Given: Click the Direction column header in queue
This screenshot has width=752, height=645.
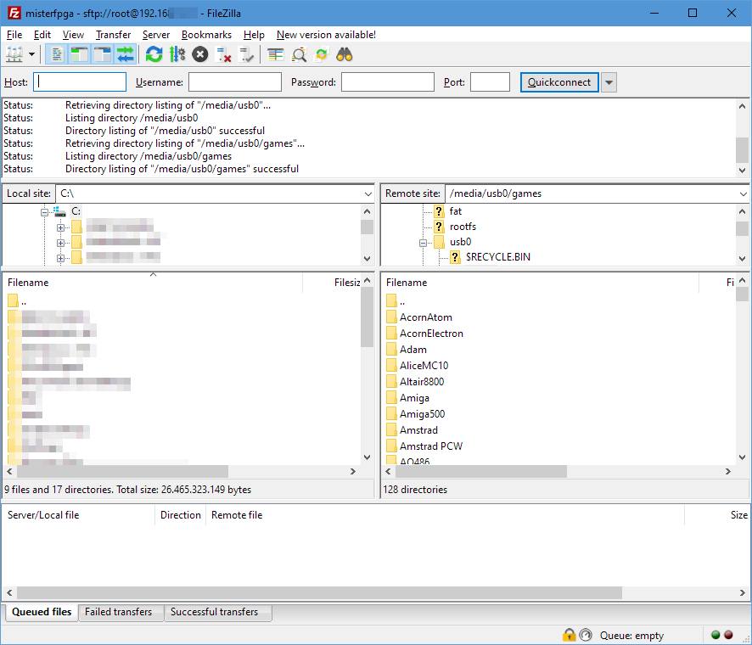Looking at the screenshot, I should [180, 515].
